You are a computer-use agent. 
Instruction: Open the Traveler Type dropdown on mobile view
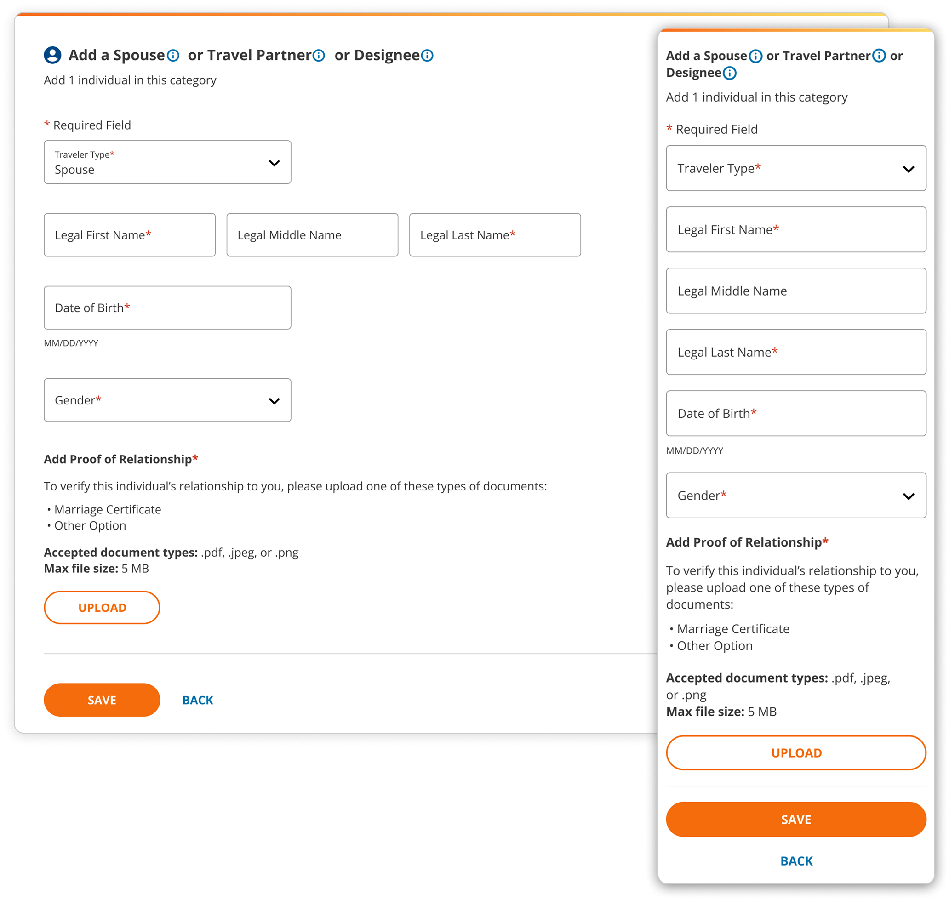[x=795, y=168]
